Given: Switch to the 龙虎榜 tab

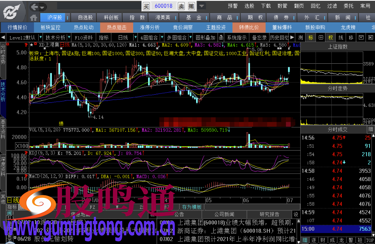Looking at the screenshot, I should (x=348, y=27).
